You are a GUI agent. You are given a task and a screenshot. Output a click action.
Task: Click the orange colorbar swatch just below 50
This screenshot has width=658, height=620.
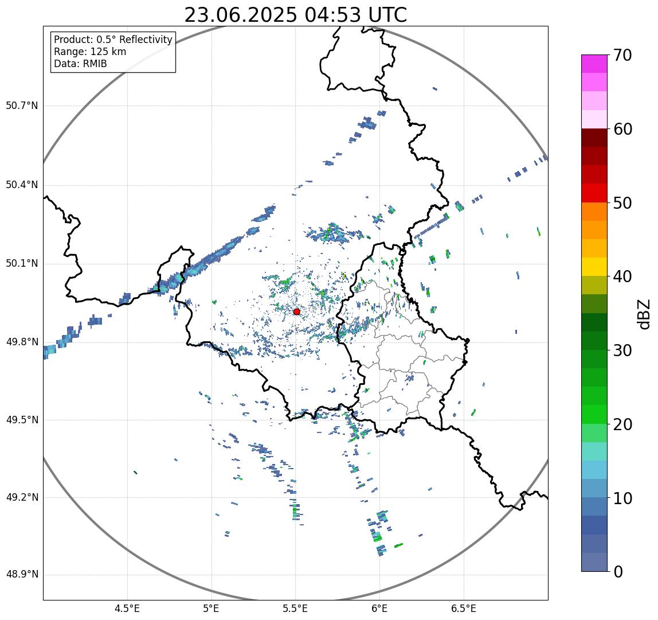click(594, 212)
